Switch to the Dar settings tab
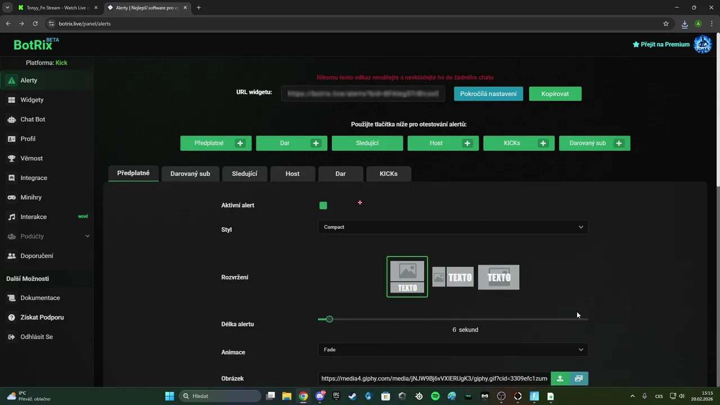Image resolution: width=720 pixels, height=405 pixels. tap(340, 174)
